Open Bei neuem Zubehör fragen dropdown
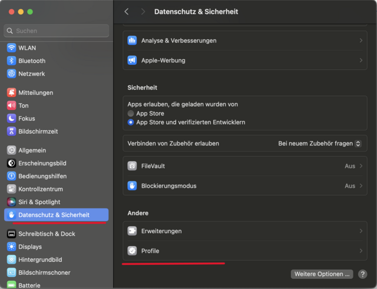Image resolution: width=377 pixels, height=289 pixels. point(320,144)
